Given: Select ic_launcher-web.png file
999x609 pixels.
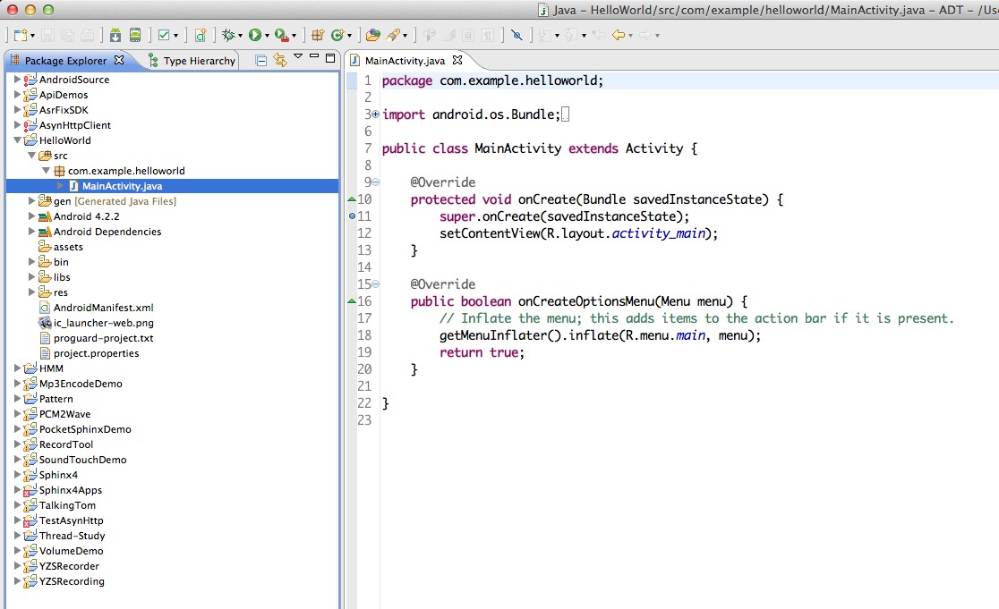Looking at the screenshot, I should (x=103, y=323).
